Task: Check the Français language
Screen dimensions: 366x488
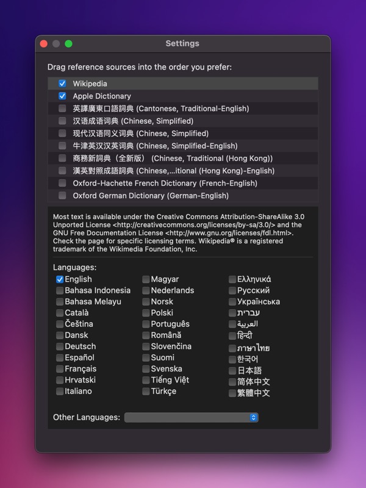Action: tap(60, 369)
